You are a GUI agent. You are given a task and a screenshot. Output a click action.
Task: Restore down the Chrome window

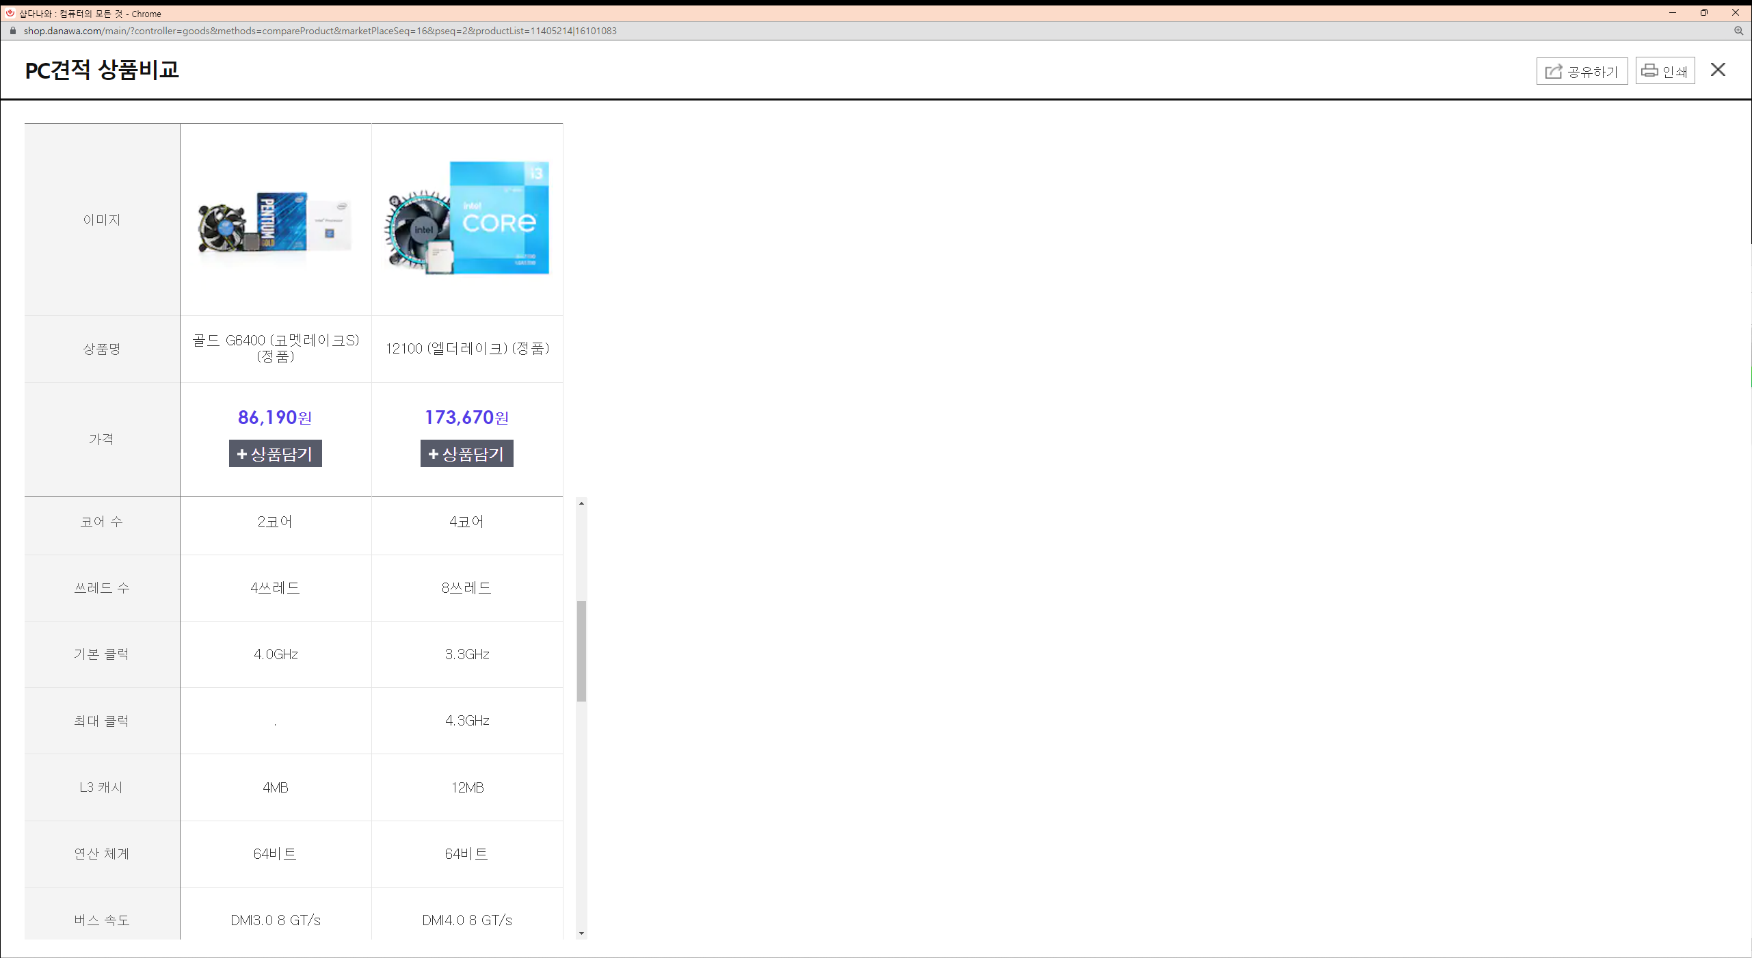tap(1703, 12)
